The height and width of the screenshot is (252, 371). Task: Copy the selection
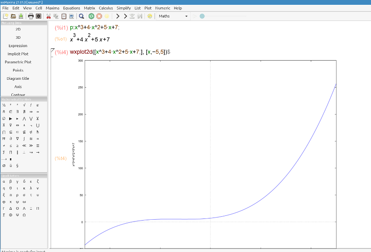click(x=55, y=16)
